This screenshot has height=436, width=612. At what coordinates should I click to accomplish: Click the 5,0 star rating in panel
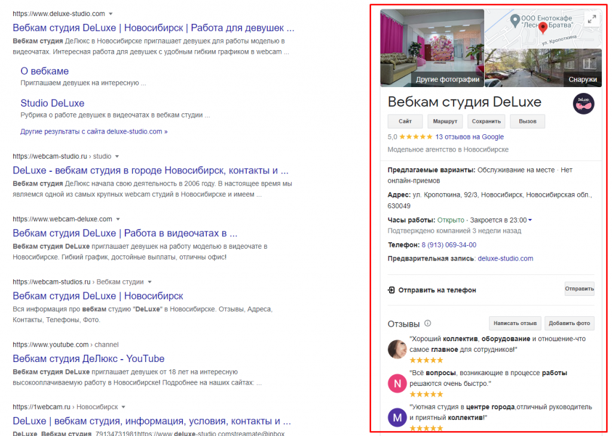click(x=410, y=137)
